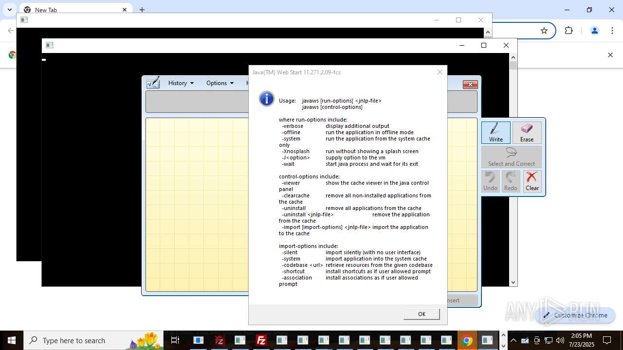Image resolution: width=623 pixels, height=350 pixels.
Task: Close the Java Web Start usage dialog
Action: tap(440, 72)
